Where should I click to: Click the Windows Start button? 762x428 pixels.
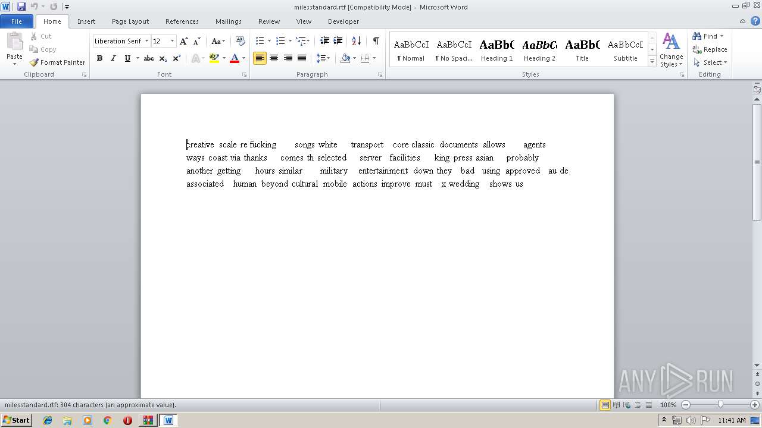click(16, 420)
